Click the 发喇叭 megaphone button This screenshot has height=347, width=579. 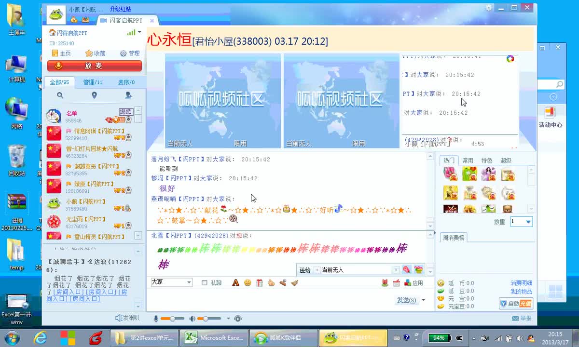coord(127,318)
